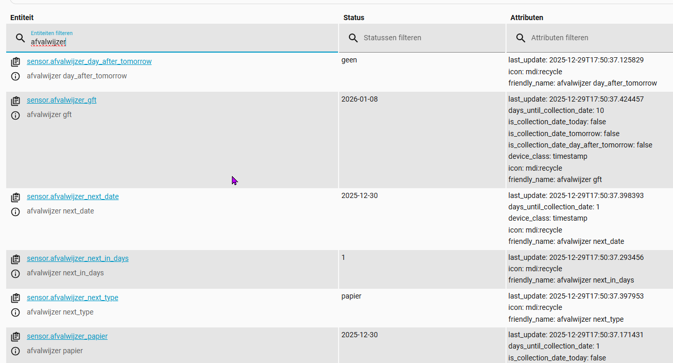Copy entity ID of sensor.afvalwijzer_papier
Viewport: 673px width, 363px height.
point(15,337)
